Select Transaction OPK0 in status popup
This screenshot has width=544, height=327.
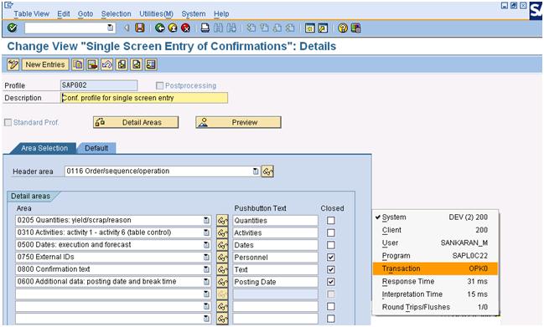[x=435, y=268]
